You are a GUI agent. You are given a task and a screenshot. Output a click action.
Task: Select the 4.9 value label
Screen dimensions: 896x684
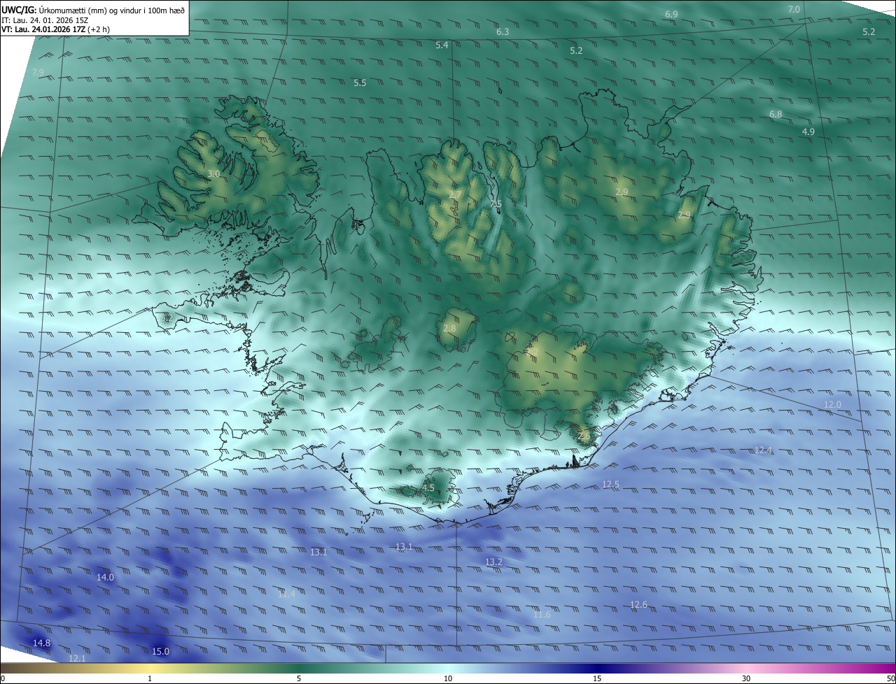coord(808,131)
